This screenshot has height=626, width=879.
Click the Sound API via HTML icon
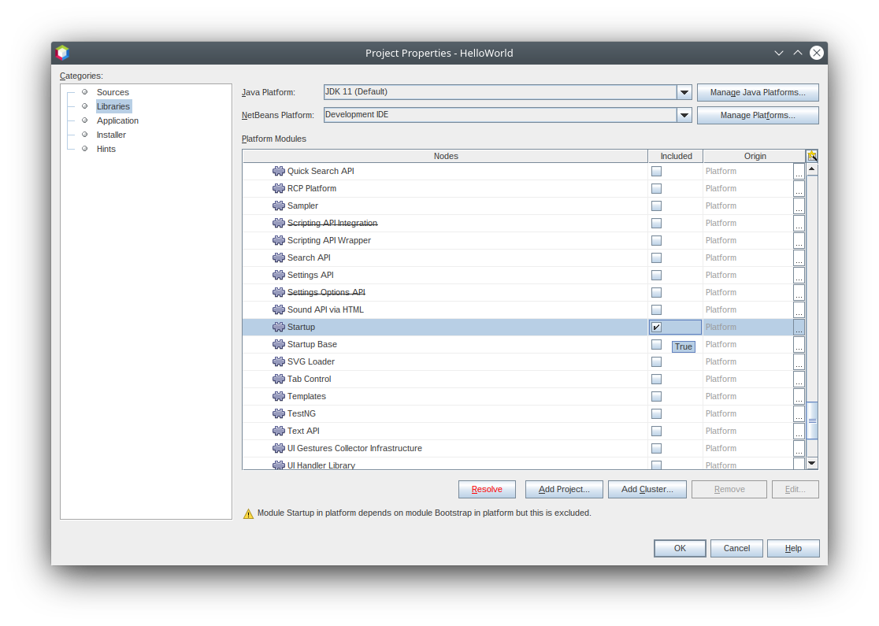278,309
